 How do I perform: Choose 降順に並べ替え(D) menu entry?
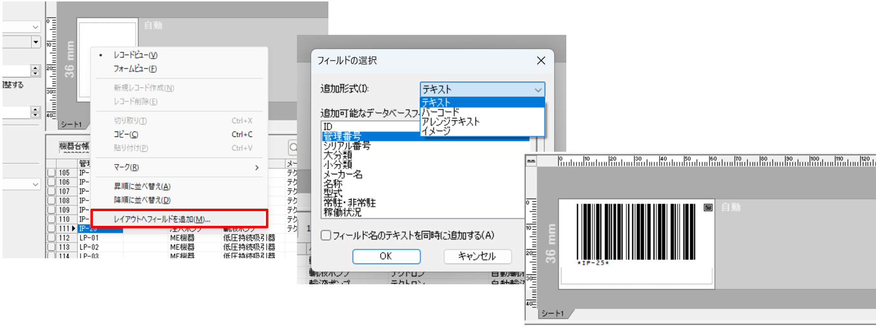[x=142, y=200]
